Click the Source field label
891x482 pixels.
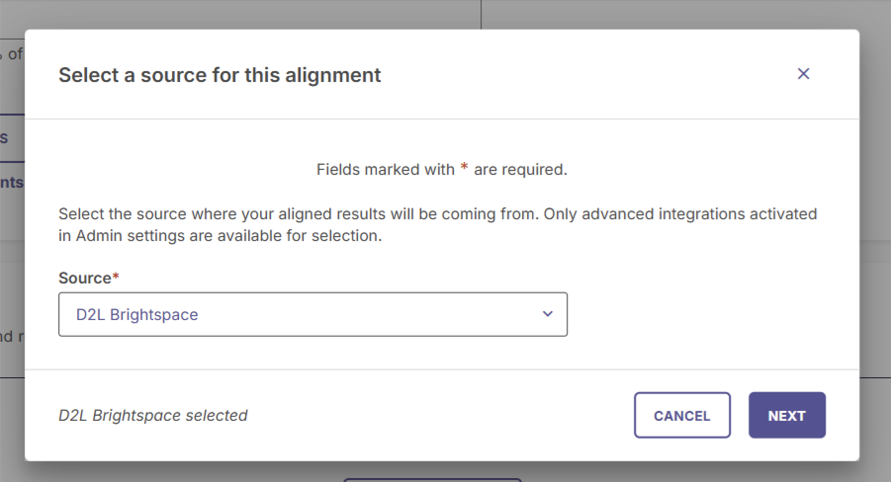[x=85, y=278]
